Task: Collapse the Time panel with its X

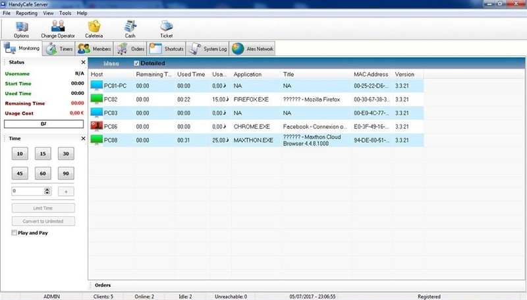Action: (84, 138)
